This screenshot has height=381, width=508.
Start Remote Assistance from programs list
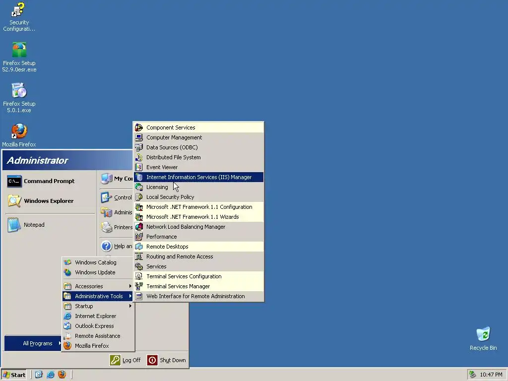pyautogui.click(x=98, y=336)
